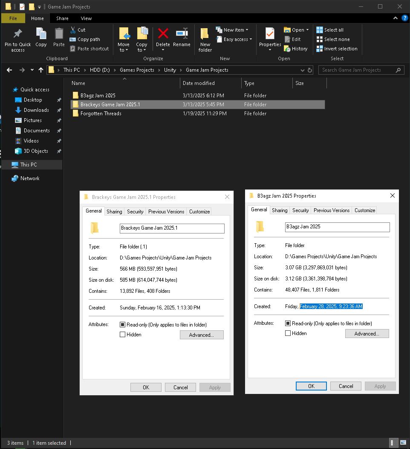Click the Copy ribbon icon
Screen dimensions: 410x449
coord(41,33)
